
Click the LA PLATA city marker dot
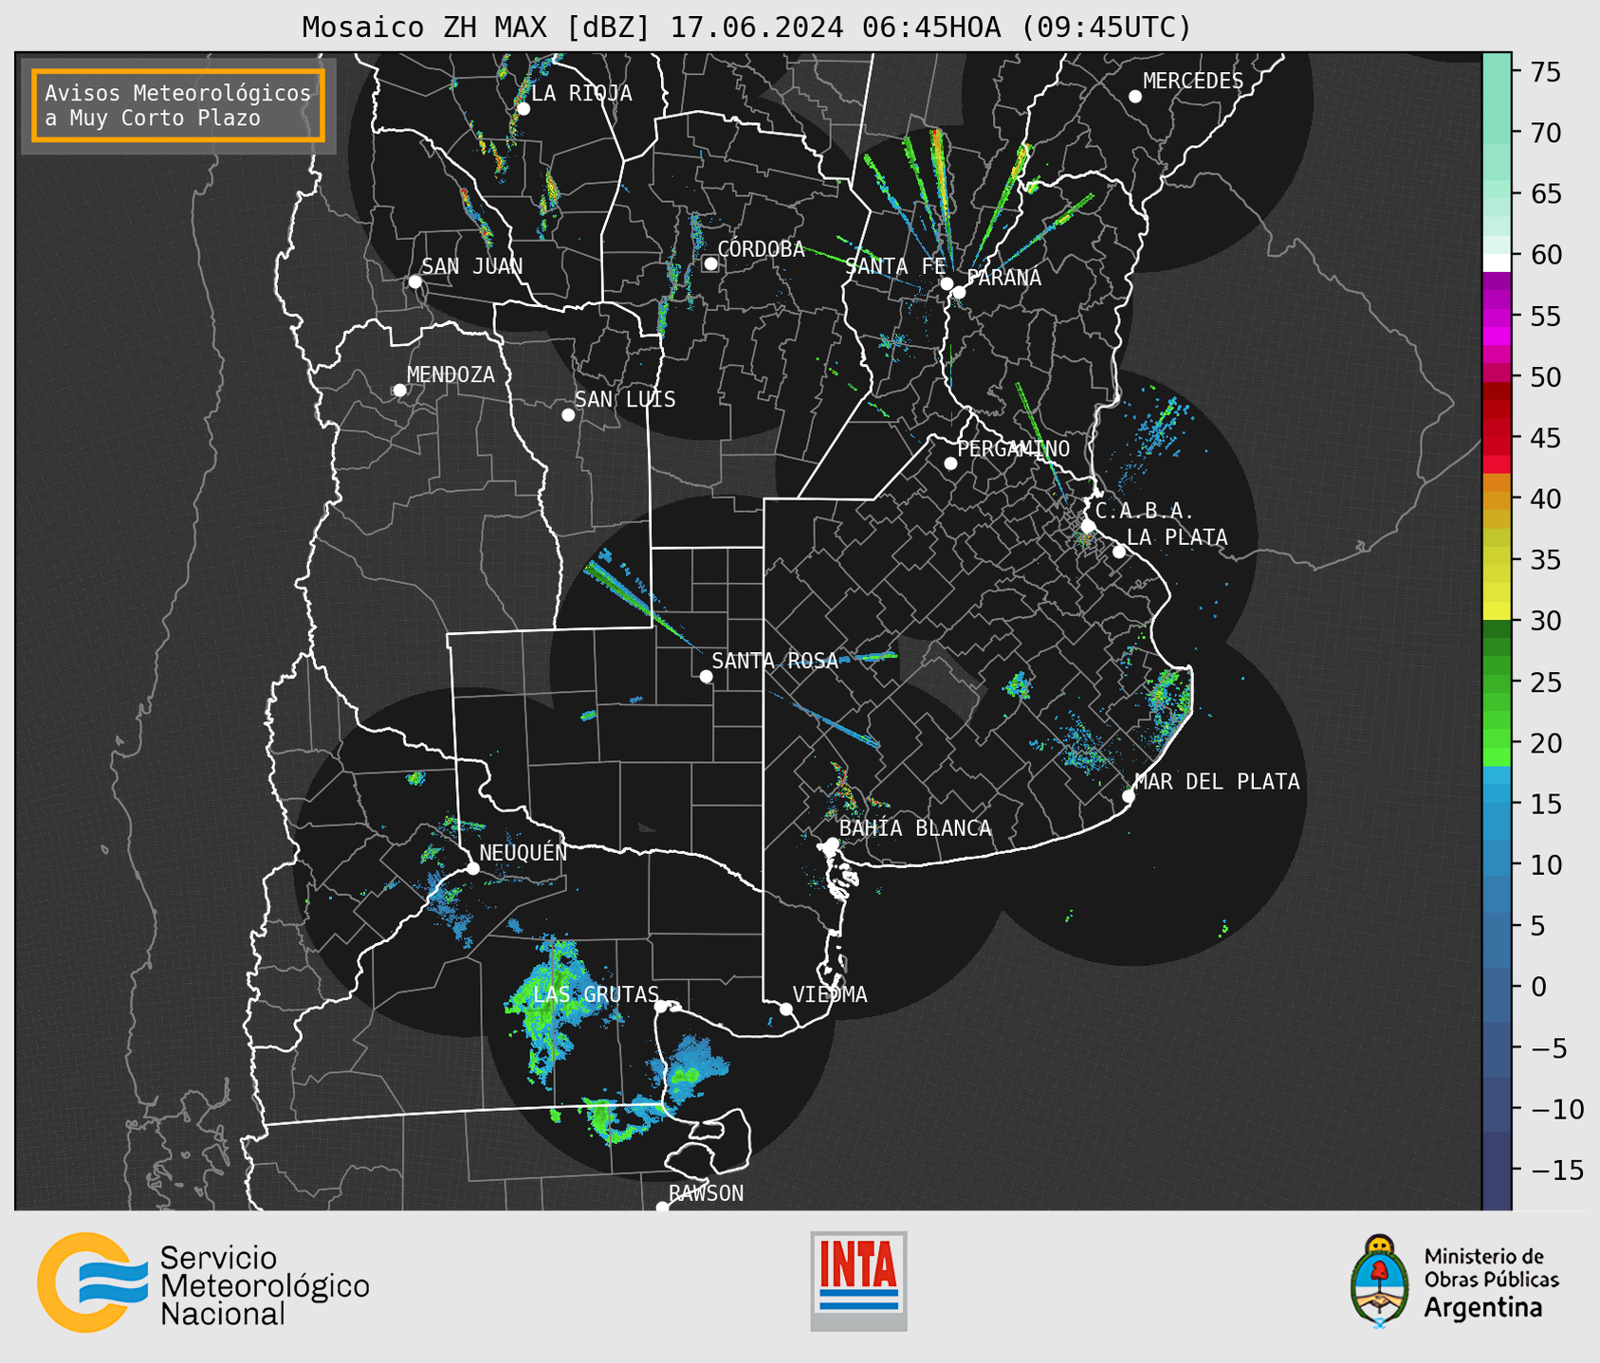(x=1119, y=552)
